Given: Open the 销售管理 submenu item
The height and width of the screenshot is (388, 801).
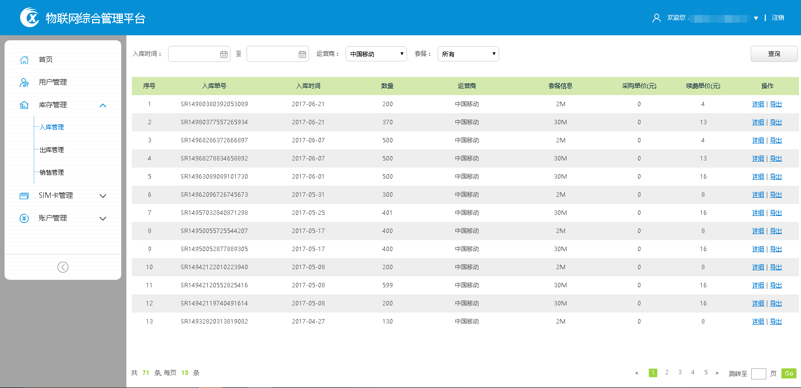Looking at the screenshot, I should 52,173.
